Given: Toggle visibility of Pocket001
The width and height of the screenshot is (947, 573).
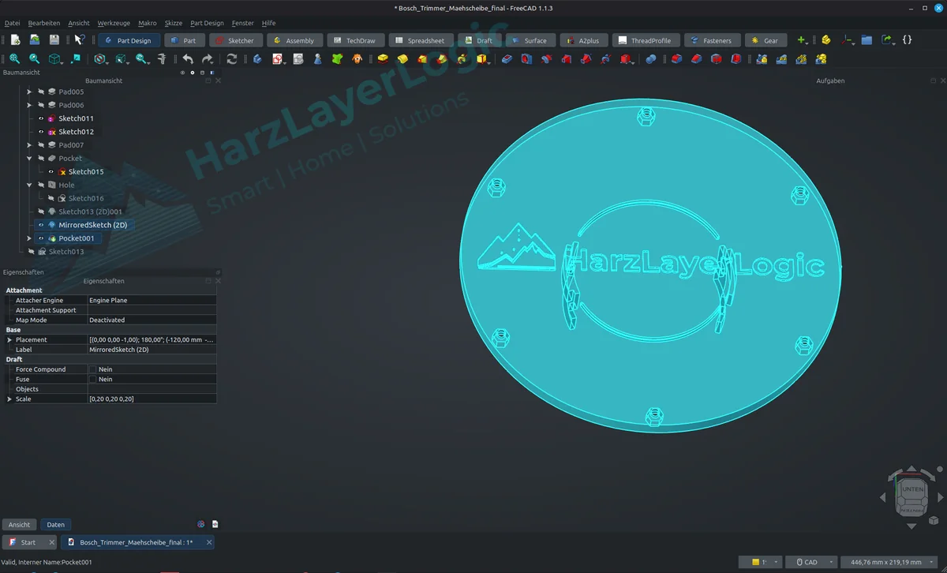Looking at the screenshot, I should [41, 238].
